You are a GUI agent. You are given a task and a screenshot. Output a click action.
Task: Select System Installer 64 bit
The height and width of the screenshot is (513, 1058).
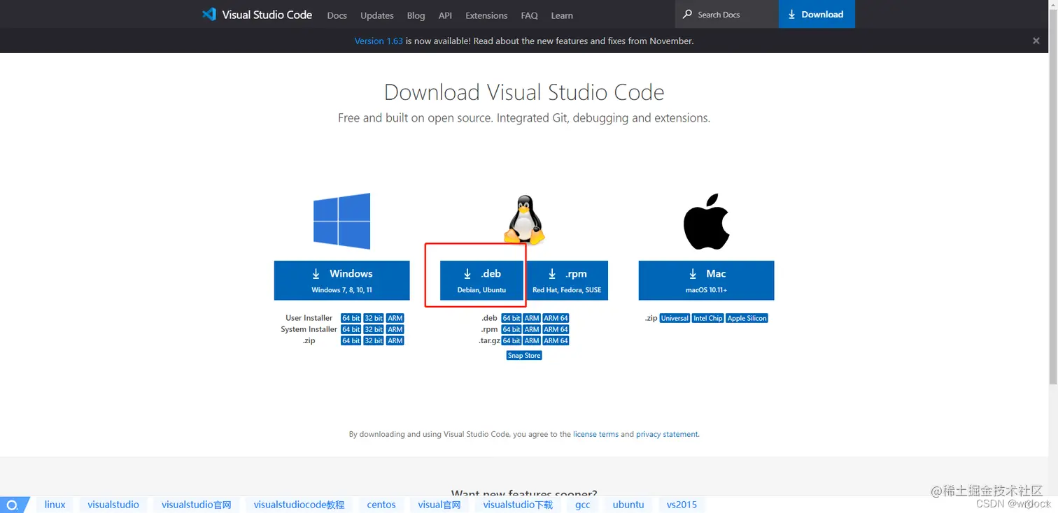point(351,329)
